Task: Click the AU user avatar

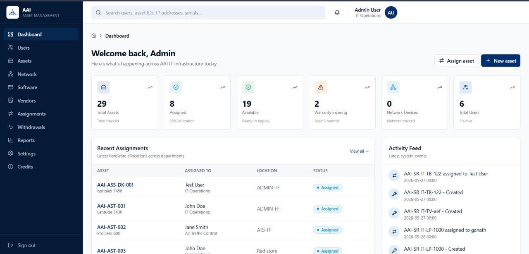Action: click(x=391, y=12)
